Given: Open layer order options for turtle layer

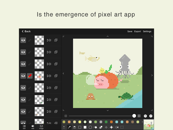Looking at the screenshot, I should (49, 100).
